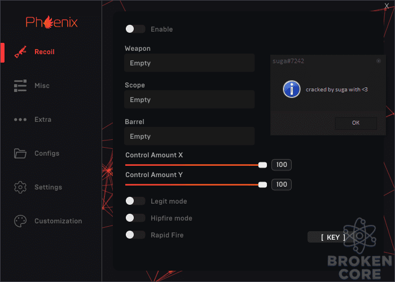Go to the Customization tab
The image size is (395, 282).
(58, 221)
